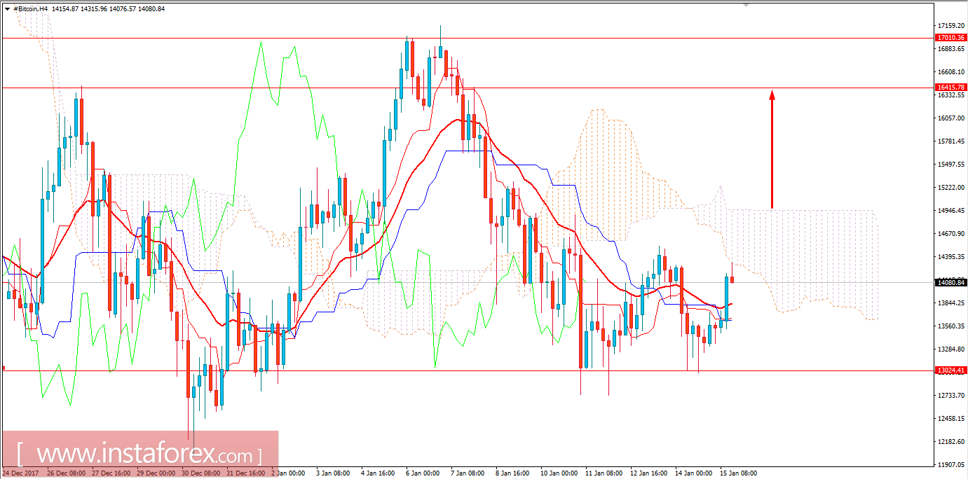Click the red 16415.78 price tag
Viewport: 968px width, 479px height.
pos(951,88)
